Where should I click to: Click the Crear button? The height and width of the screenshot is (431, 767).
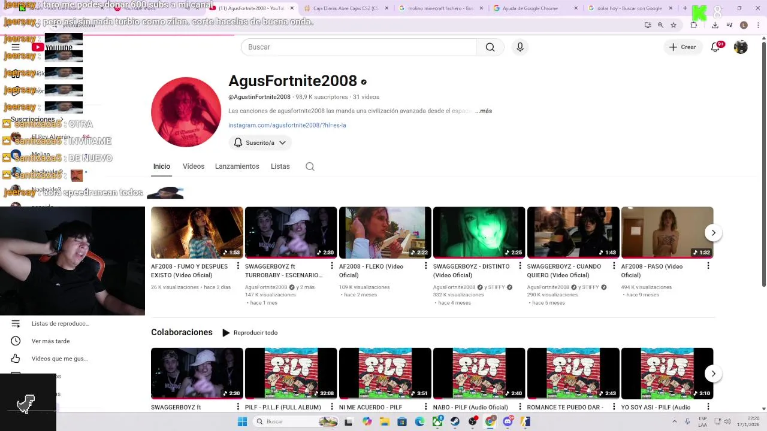pos(683,47)
